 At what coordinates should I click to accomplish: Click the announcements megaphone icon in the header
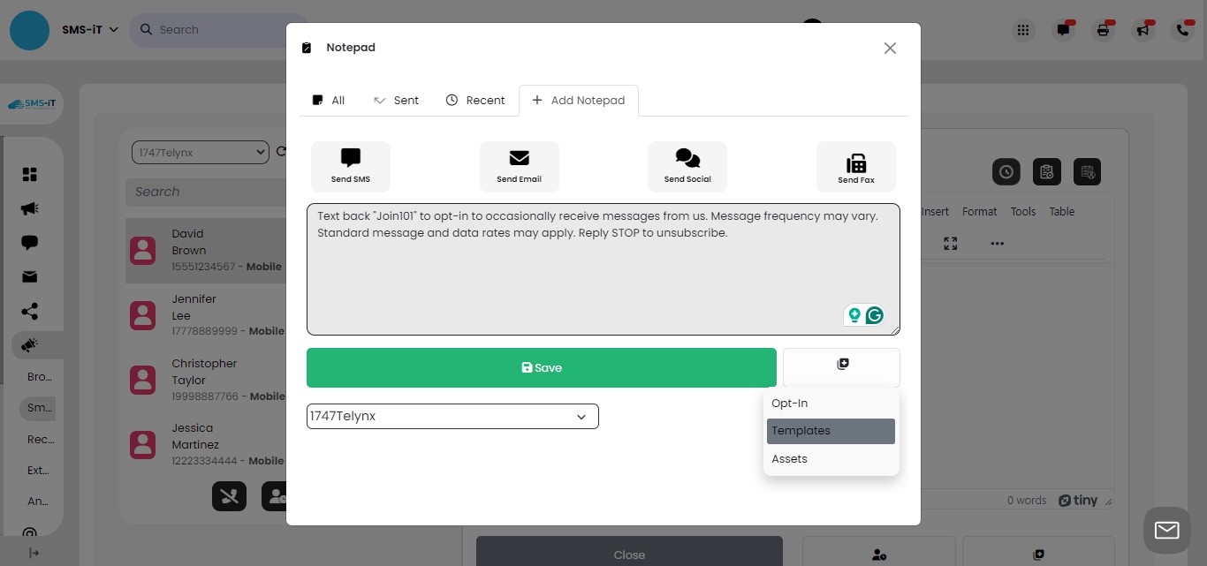[1142, 29]
